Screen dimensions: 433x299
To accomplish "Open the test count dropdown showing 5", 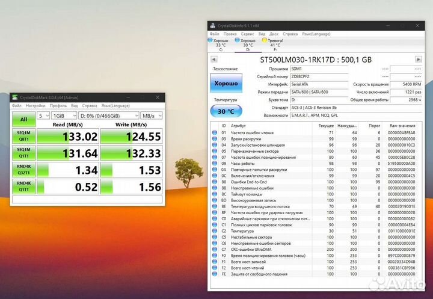I will 43,115.
